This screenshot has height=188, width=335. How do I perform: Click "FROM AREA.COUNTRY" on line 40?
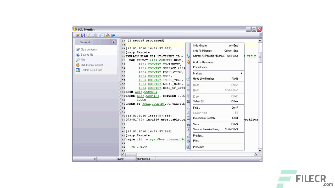click(141, 92)
